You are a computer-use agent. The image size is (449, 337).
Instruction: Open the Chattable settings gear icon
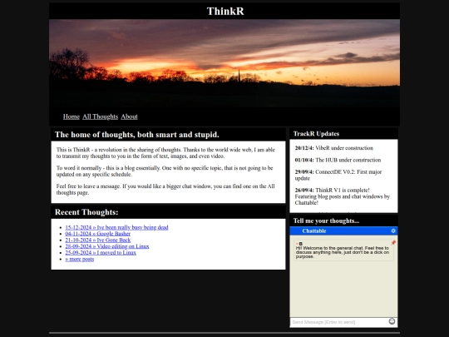coord(393,230)
